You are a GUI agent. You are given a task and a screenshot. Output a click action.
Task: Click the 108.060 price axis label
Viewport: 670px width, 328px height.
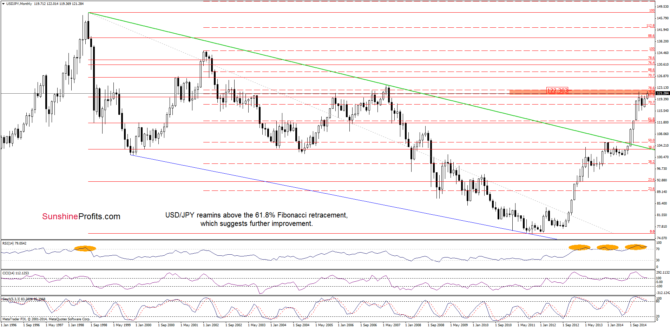663,134
